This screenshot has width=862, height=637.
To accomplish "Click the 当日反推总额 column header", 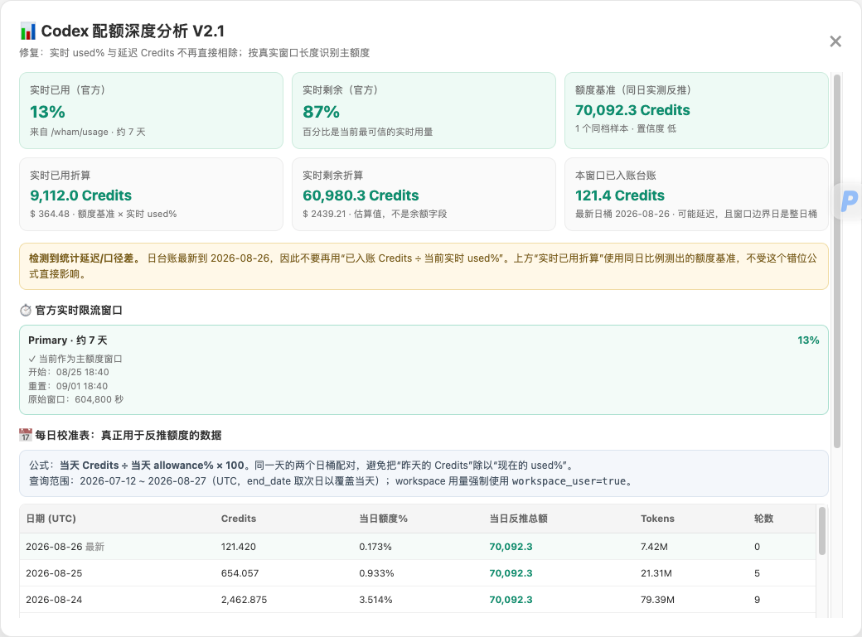I will pos(518,519).
